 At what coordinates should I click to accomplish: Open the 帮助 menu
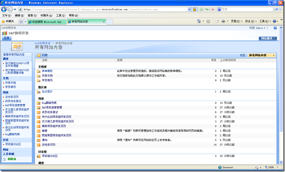(x=73, y=16)
